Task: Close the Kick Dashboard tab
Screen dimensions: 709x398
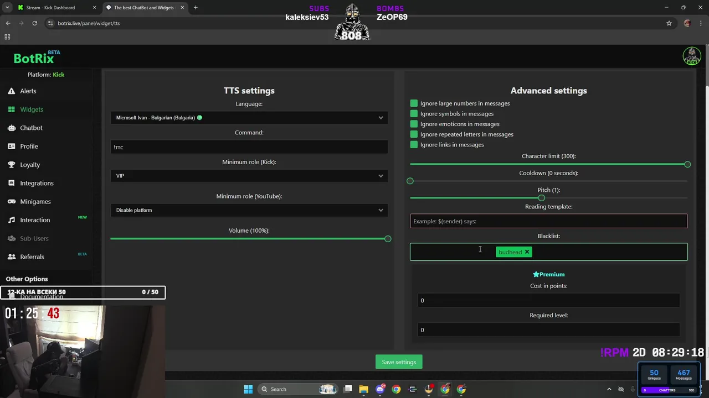Action: tap(94, 8)
